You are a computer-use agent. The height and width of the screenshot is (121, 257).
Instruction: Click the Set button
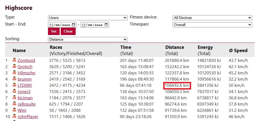click(54, 31)
